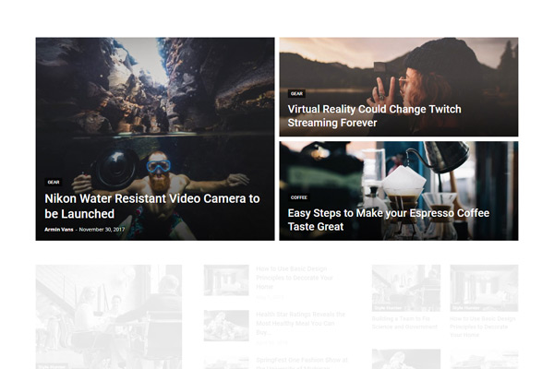Click the Virtual Reality Twitch Streaming headline
This screenshot has height=369, width=554.
tap(374, 115)
